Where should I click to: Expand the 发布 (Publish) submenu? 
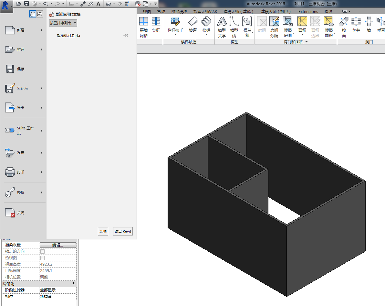click(x=41, y=153)
